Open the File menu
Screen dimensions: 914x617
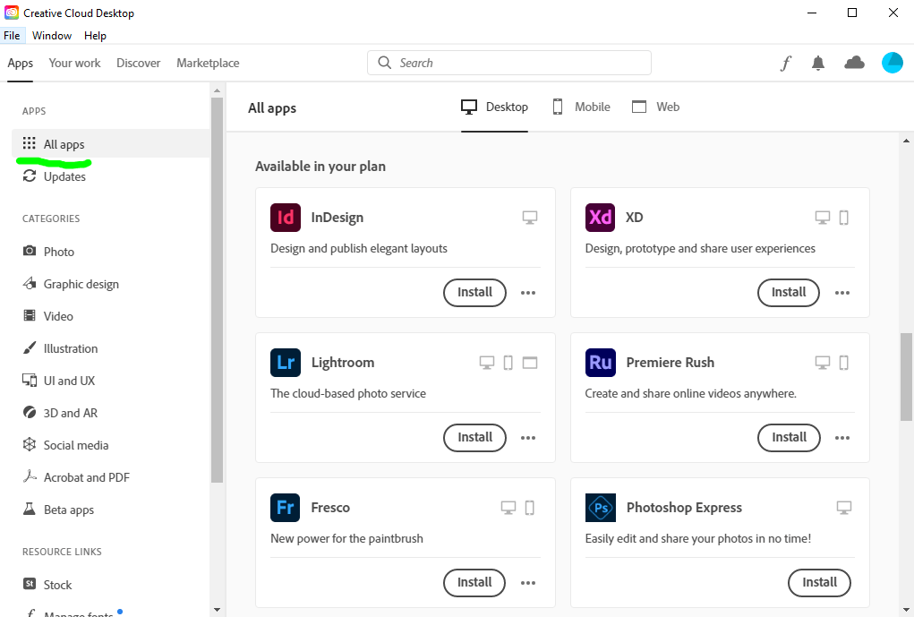pos(13,35)
